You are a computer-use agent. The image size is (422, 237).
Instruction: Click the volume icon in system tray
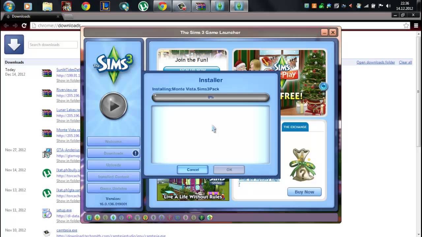[388, 6]
